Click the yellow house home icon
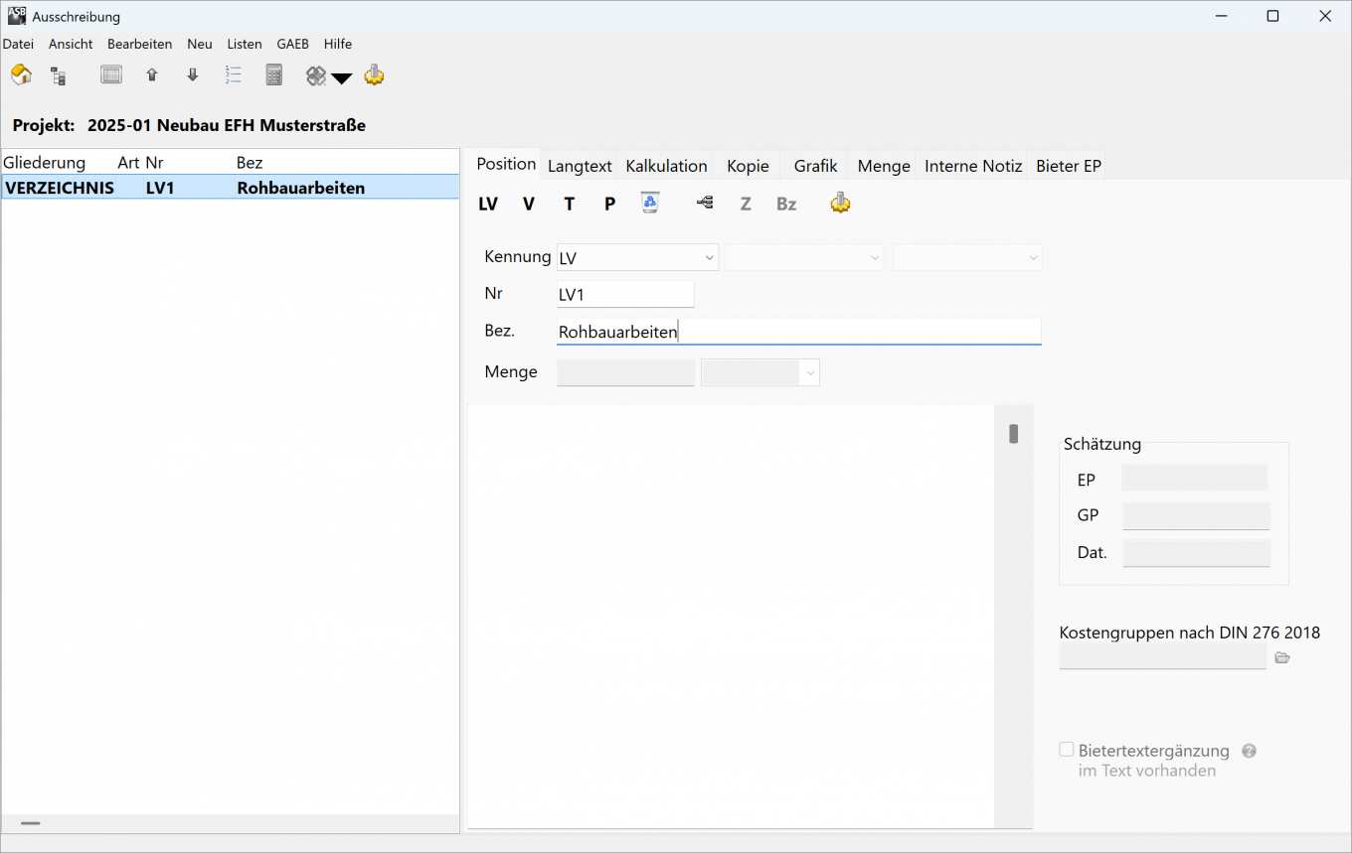 coord(21,75)
